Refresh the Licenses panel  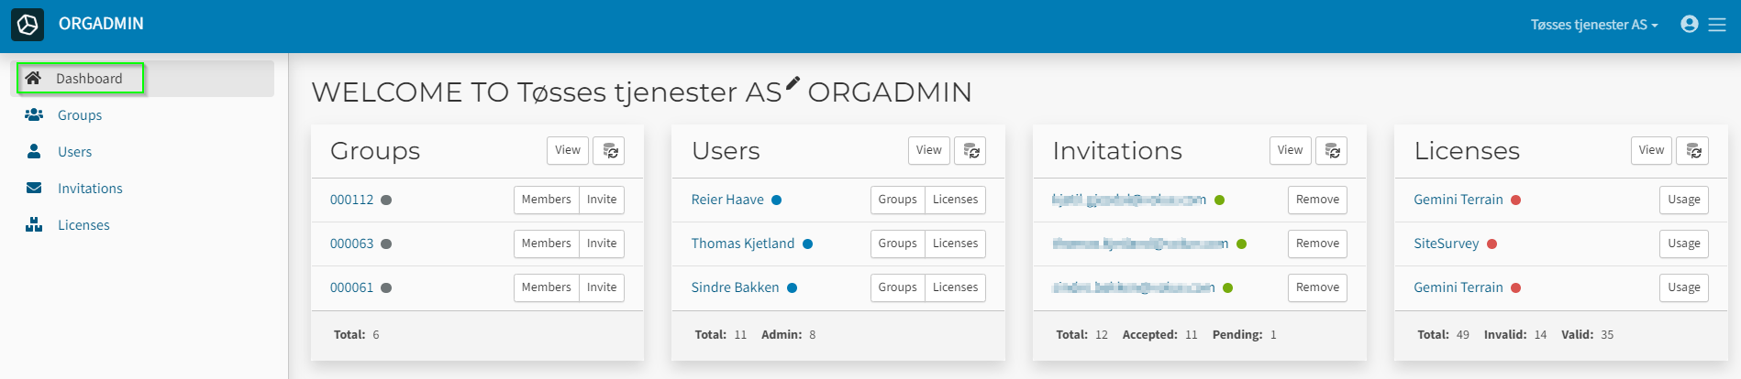(1692, 151)
